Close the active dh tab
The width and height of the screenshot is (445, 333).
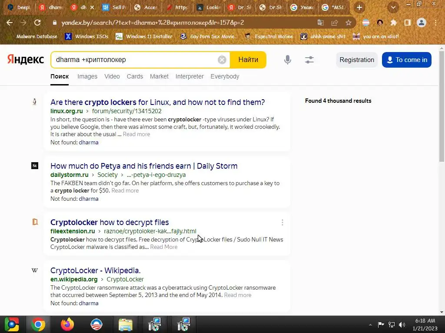click(92, 7)
